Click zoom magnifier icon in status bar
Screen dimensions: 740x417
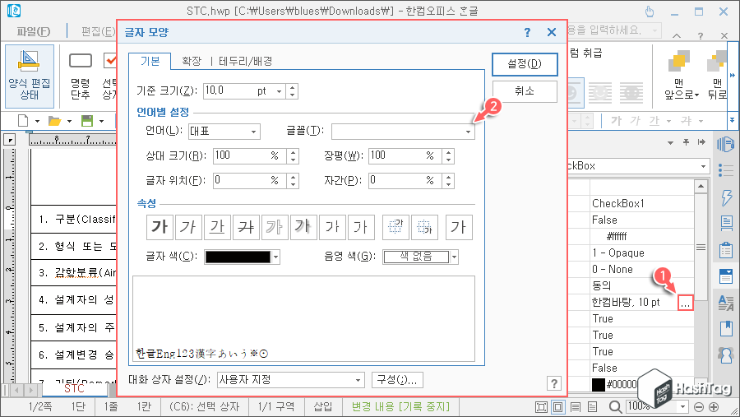(615, 406)
